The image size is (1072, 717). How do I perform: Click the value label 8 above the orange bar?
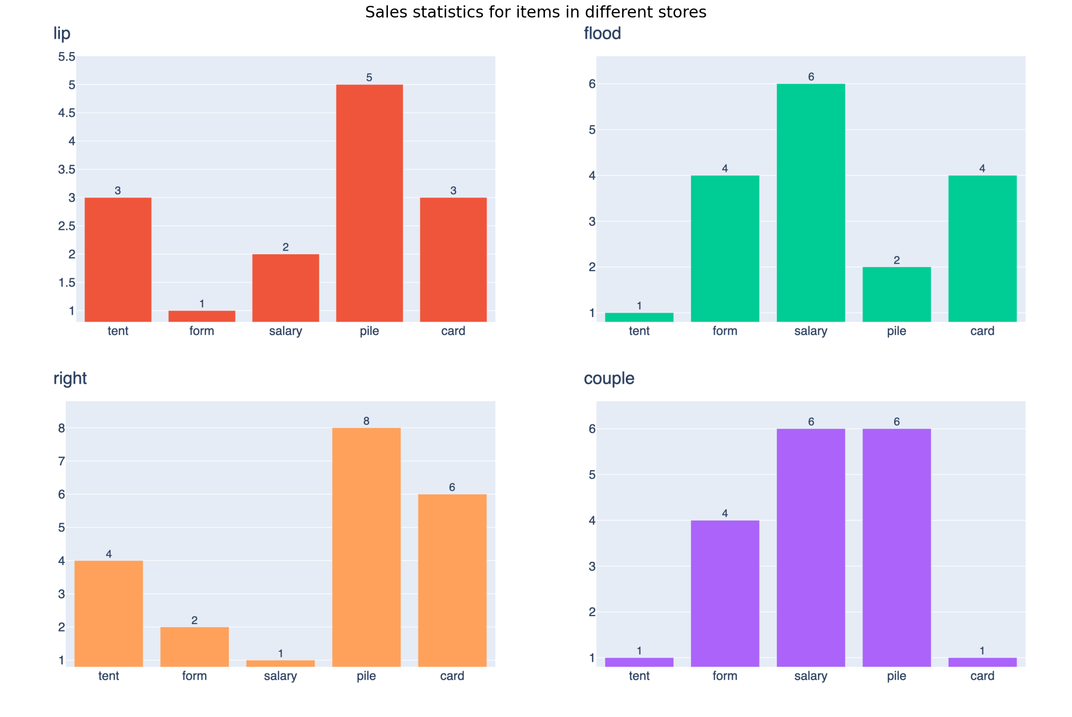pos(366,421)
